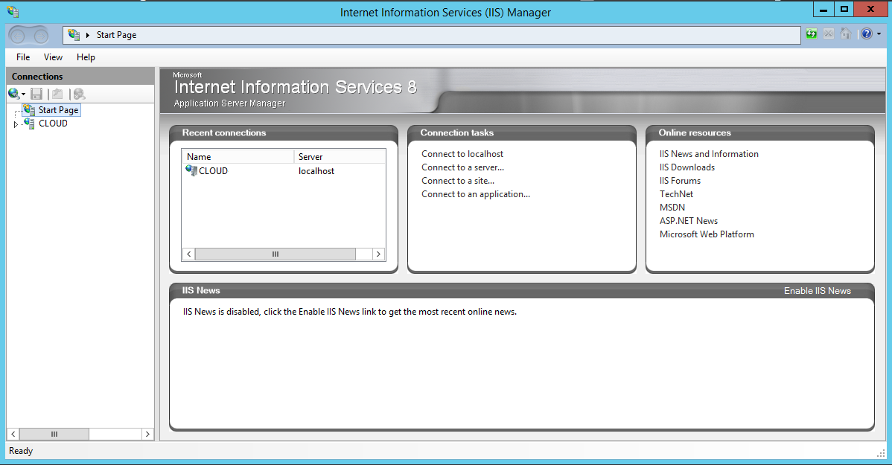Click Recent connections scroll right arrow
This screenshot has height=465, width=892.
coord(378,254)
